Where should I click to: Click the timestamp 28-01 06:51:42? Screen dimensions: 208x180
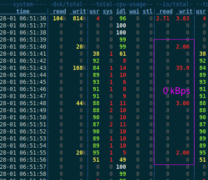pos(23,61)
